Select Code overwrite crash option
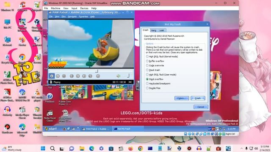Viewport: 271px width, 152px height. (x=155, y=65)
